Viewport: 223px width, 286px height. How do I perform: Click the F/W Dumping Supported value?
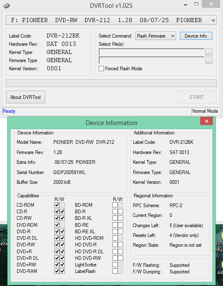click(179, 272)
